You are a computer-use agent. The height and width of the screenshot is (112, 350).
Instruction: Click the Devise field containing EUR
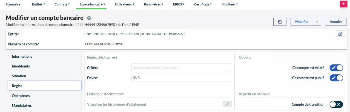coord(182,78)
